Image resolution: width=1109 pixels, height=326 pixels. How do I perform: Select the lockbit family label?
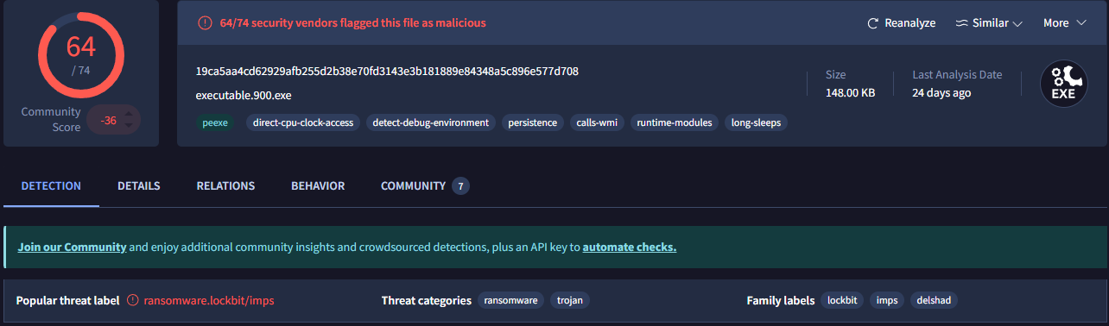tap(842, 300)
